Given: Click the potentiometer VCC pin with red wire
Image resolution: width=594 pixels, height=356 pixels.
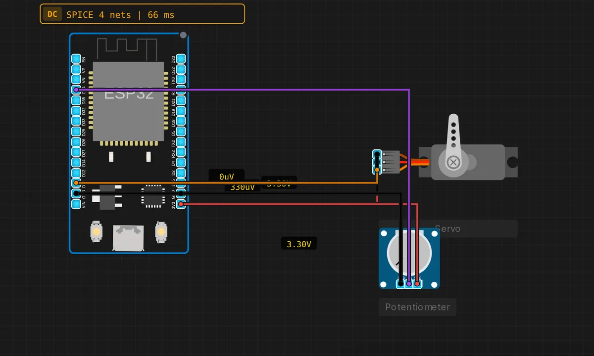Looking at the screenshot, I should click(417, 284).
